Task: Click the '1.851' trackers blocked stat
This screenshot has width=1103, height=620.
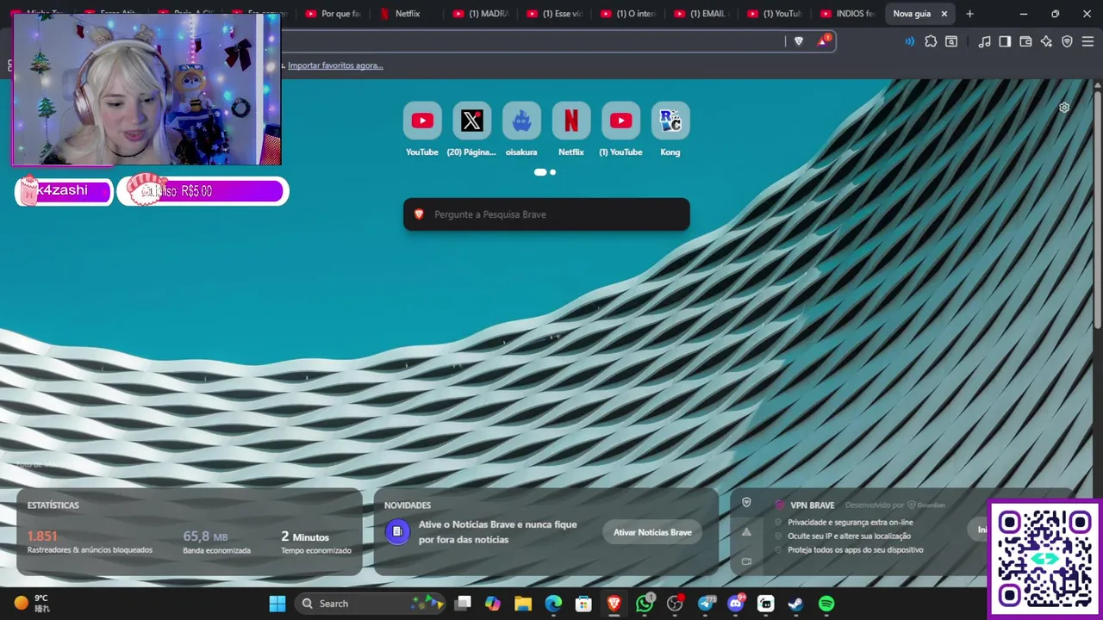Action: (x=42, y=536)
